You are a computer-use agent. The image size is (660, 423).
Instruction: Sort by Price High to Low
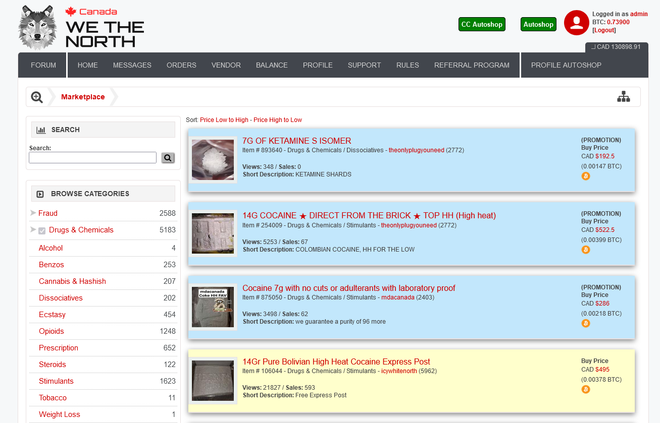[278, 120]
